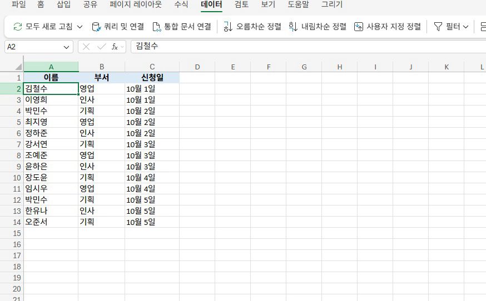Screen dimensions: 486x301
Task: Select cell containing 조예준
Action: 51,155
